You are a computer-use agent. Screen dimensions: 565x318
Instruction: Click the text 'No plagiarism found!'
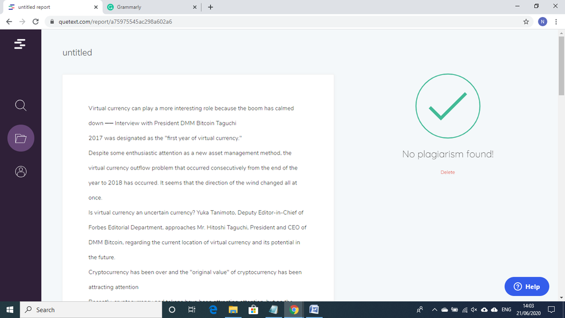pos(448,155)
